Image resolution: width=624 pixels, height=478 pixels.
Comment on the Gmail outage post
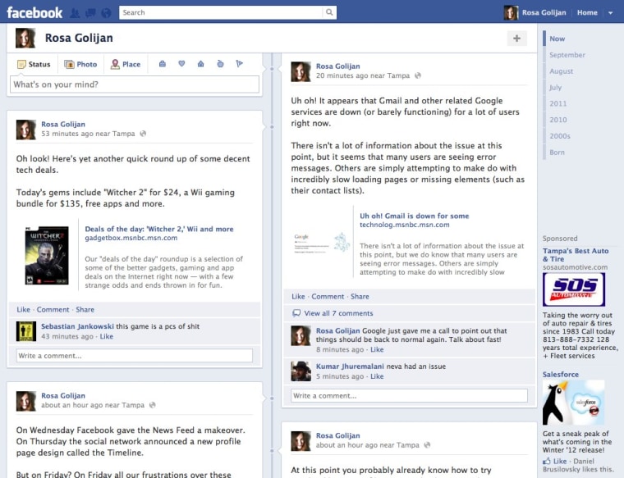328,297
